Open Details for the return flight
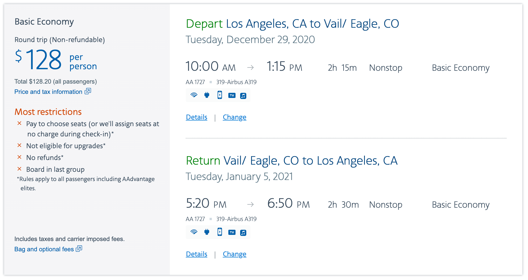The width and height of the screenshot is (528, 280). click(197, 254)
